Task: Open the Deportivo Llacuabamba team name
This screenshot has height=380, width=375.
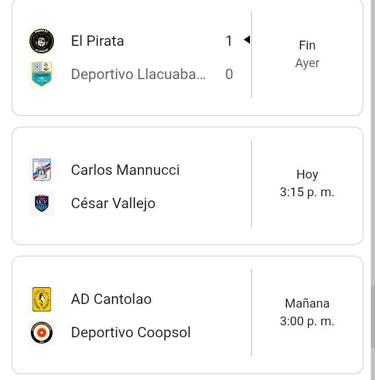Action: coord(138,74)
